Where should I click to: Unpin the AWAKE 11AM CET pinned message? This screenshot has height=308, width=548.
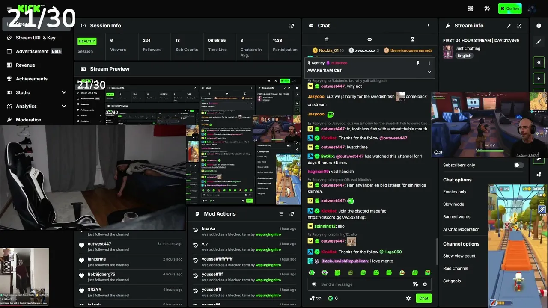coord(418,63)
